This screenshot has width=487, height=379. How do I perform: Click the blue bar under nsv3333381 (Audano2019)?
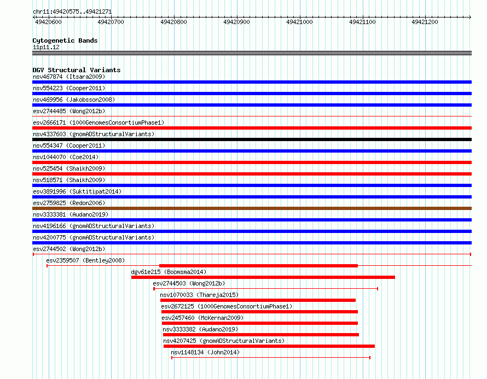point(252,220)
